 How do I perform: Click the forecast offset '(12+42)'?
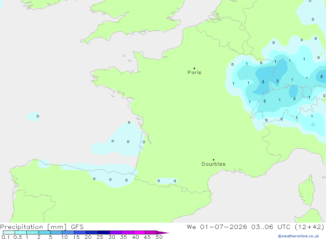309,227
